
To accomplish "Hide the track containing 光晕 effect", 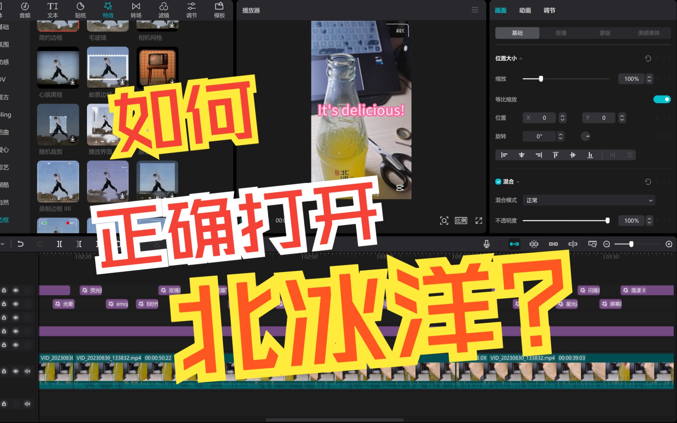I will tap(15, 304).
